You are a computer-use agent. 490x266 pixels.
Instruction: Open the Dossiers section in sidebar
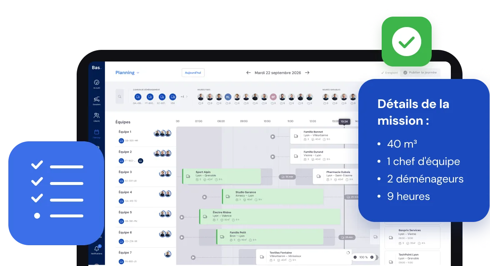(97, 101)
